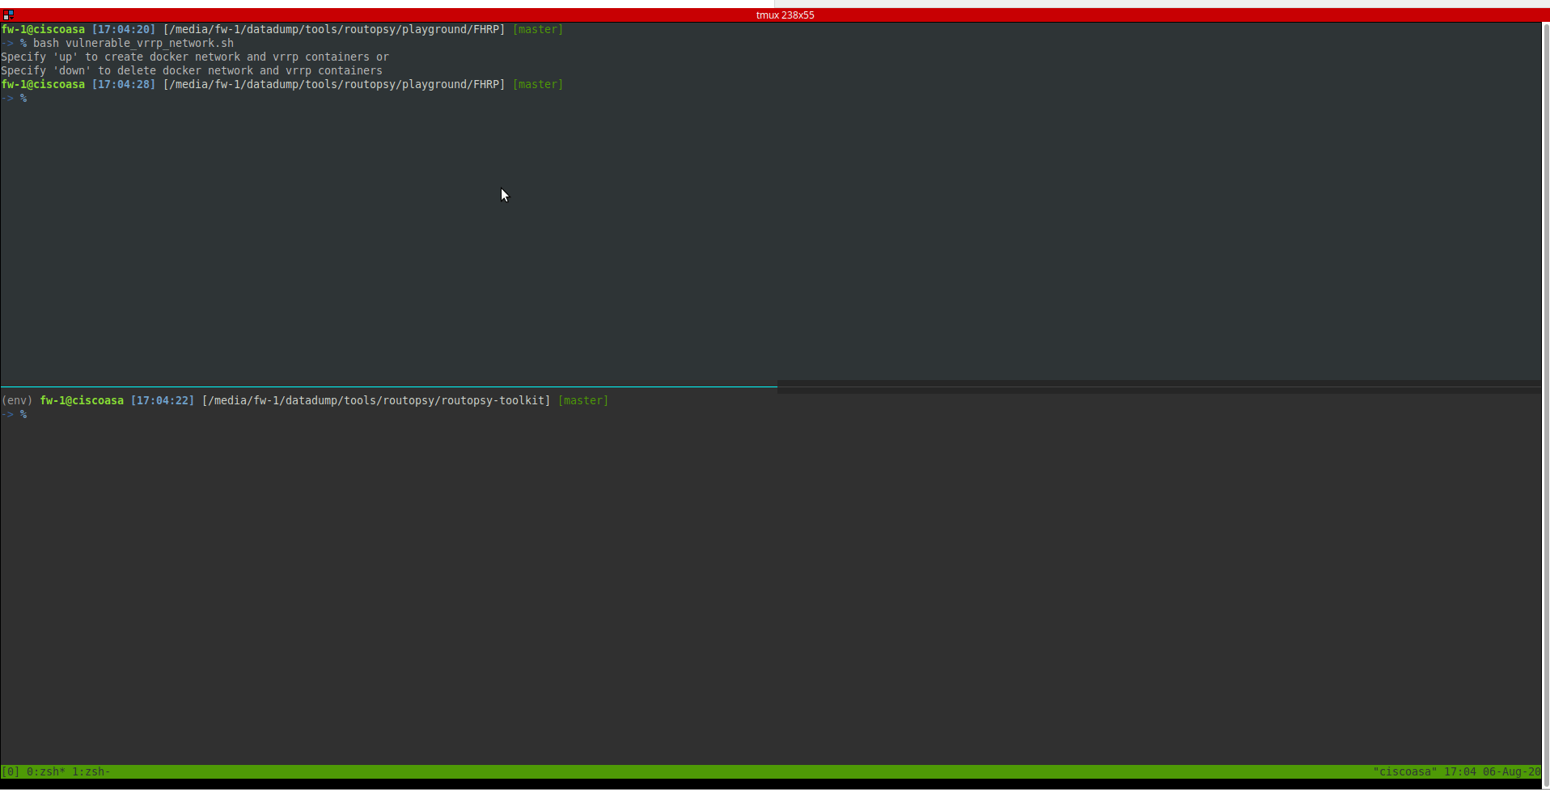Click the [0] session indicator in status bar
The image size is (1550, 790).
[x=11, y=771]
